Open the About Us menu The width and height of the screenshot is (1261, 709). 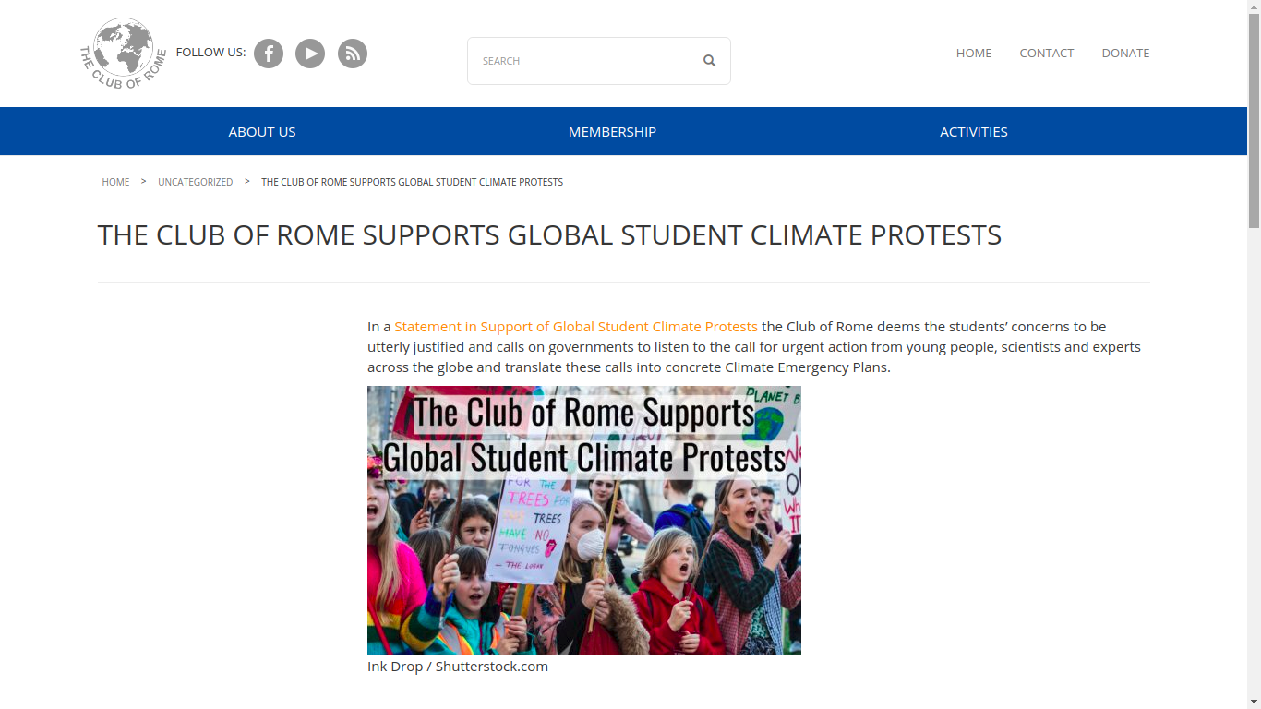tap(262, 132)
